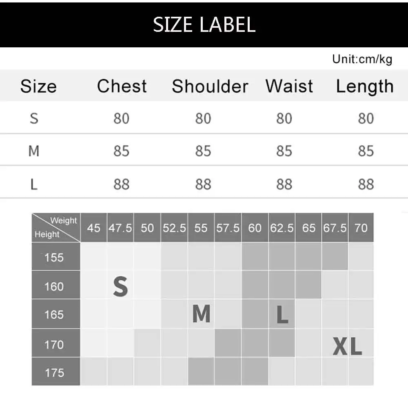
Task: Click the SIZE LABEL banner title
Action: click(x=204, y=24)
